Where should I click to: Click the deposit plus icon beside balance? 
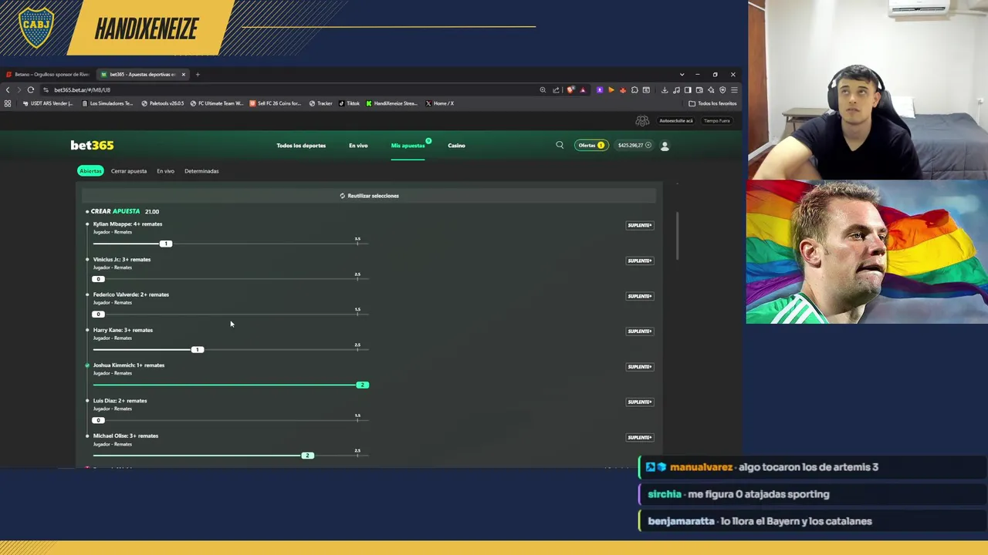(648, 145)
